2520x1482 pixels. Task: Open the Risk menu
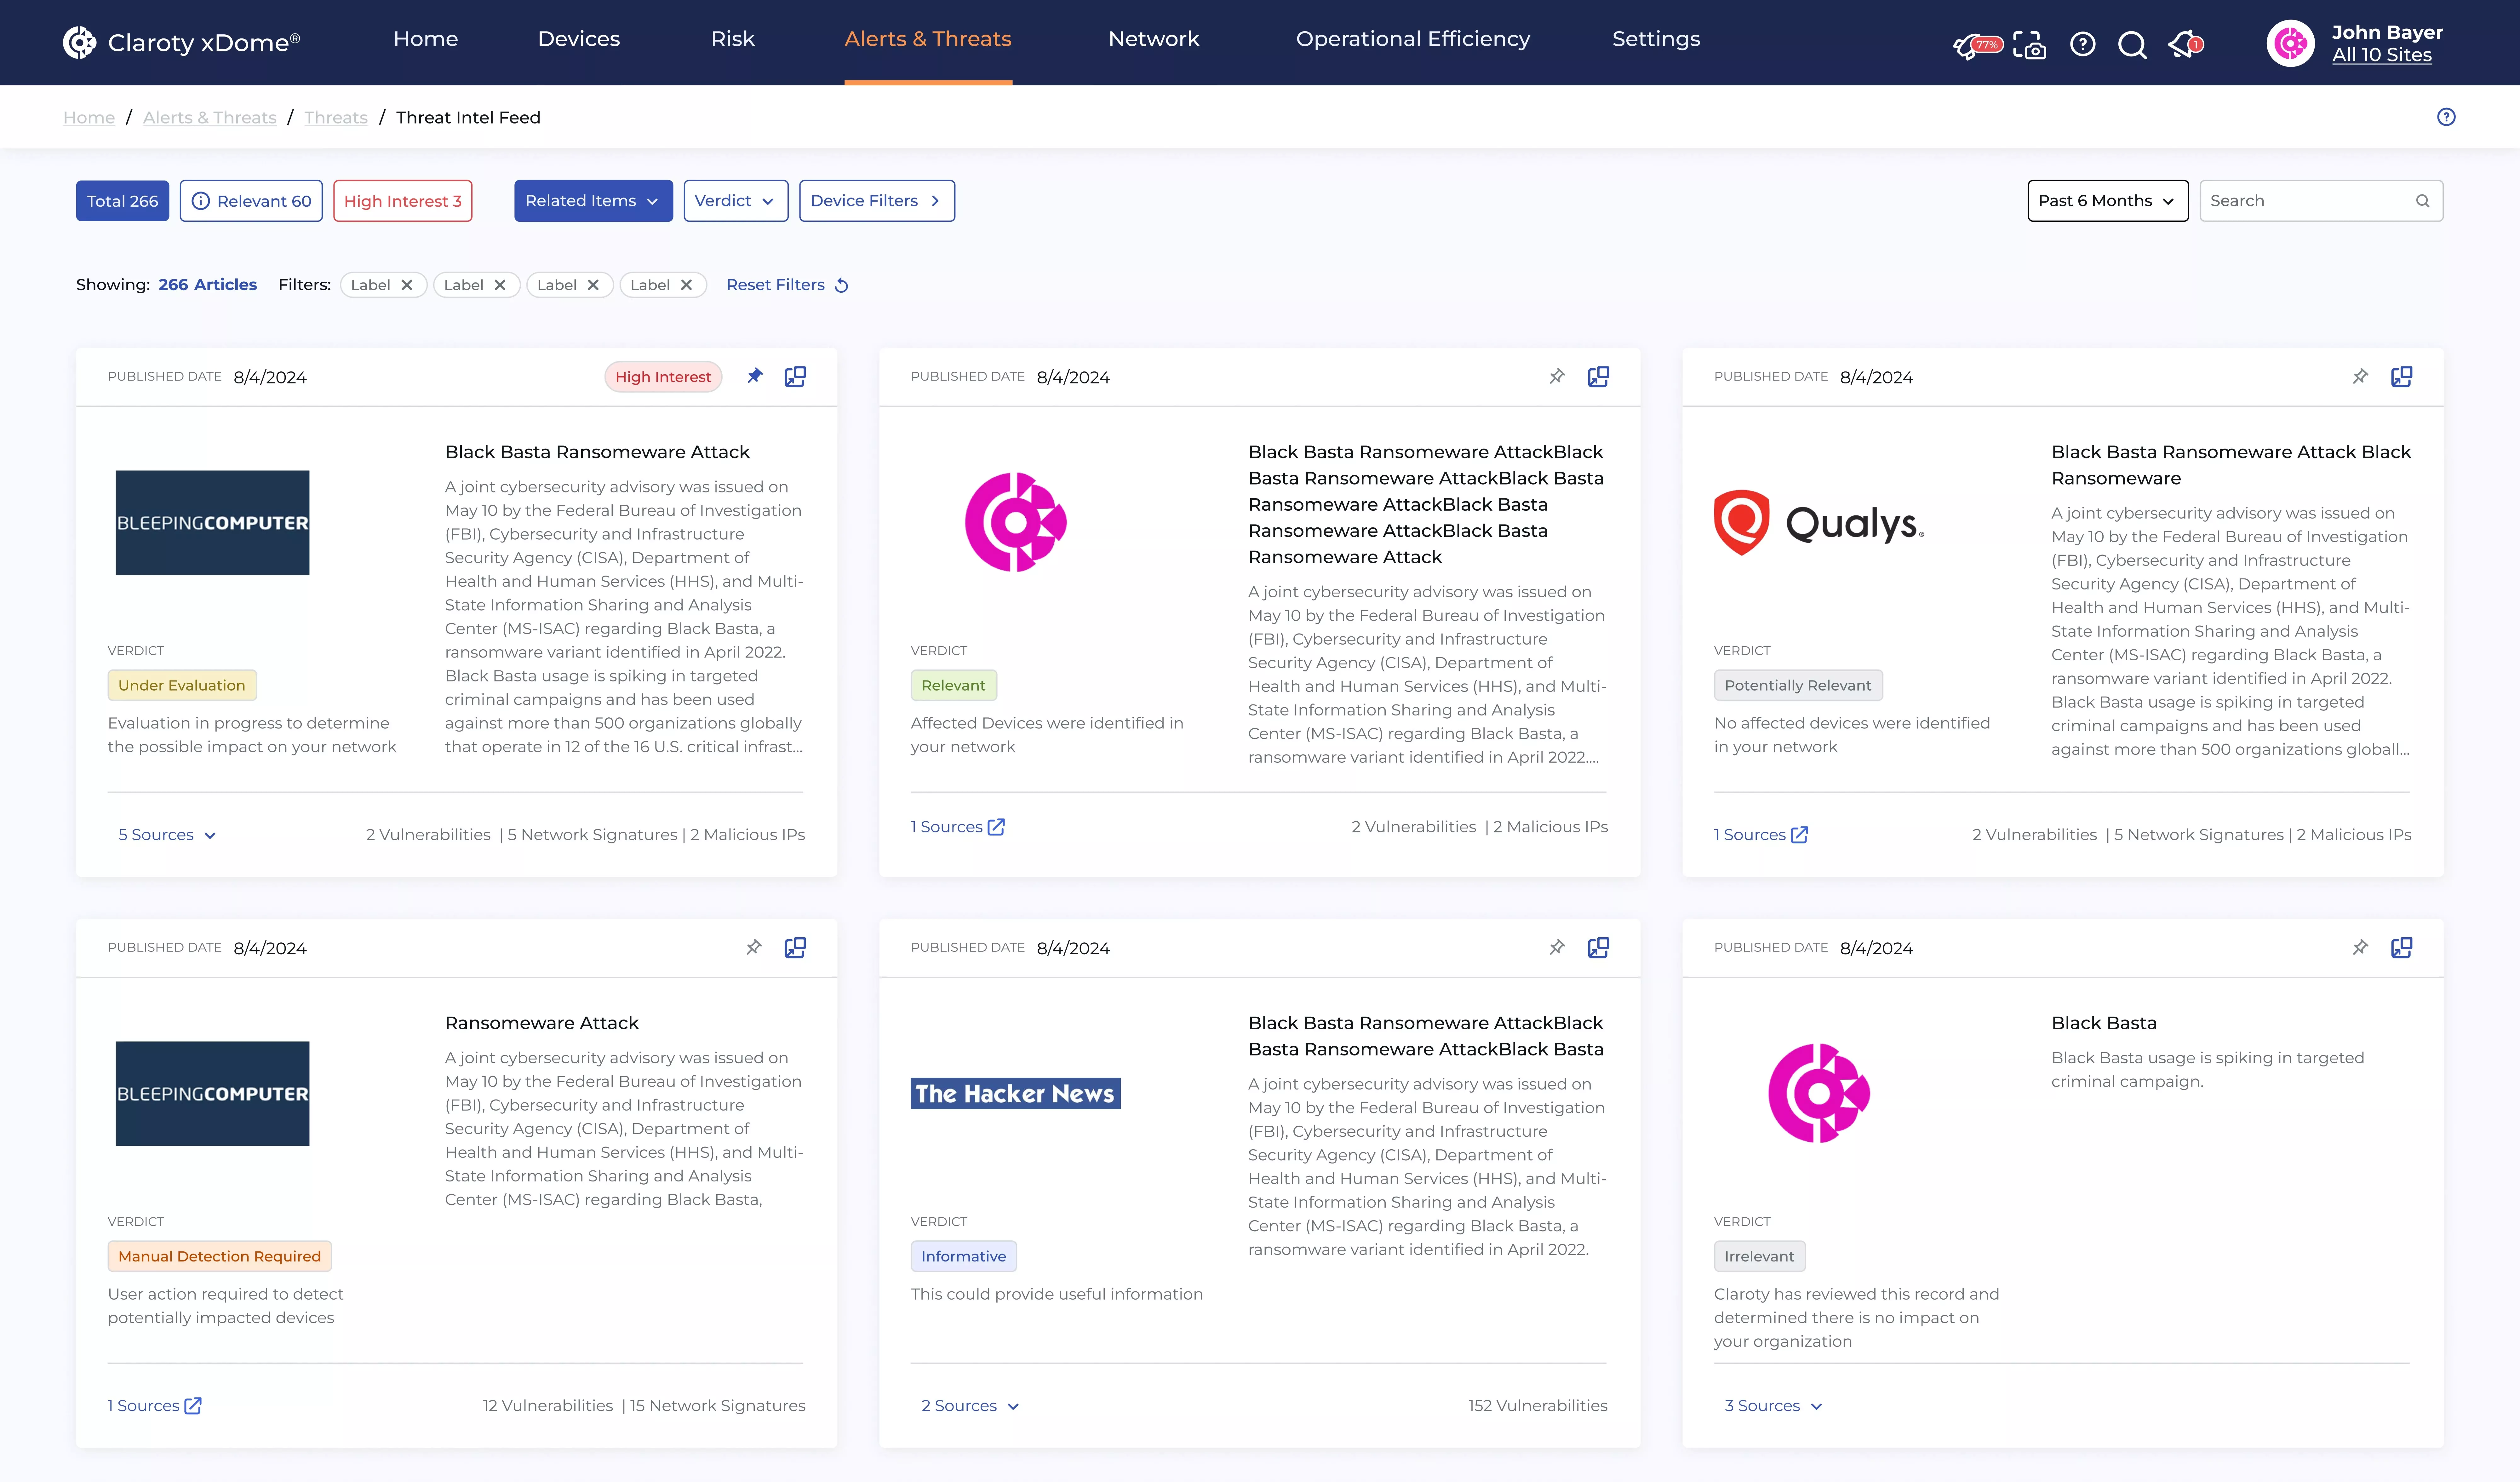733,39
